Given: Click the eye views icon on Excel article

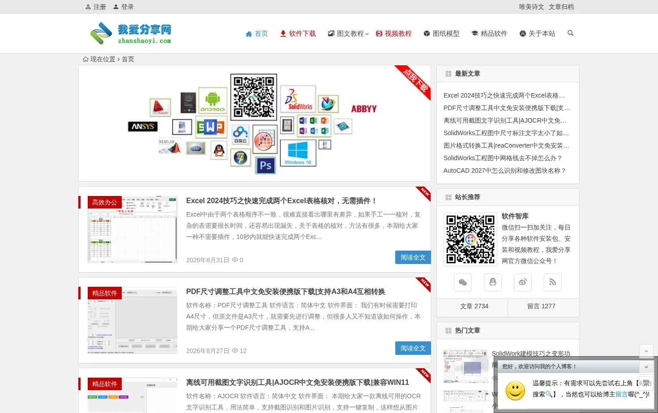Looking at the screenshot, I should coord(235,260).
